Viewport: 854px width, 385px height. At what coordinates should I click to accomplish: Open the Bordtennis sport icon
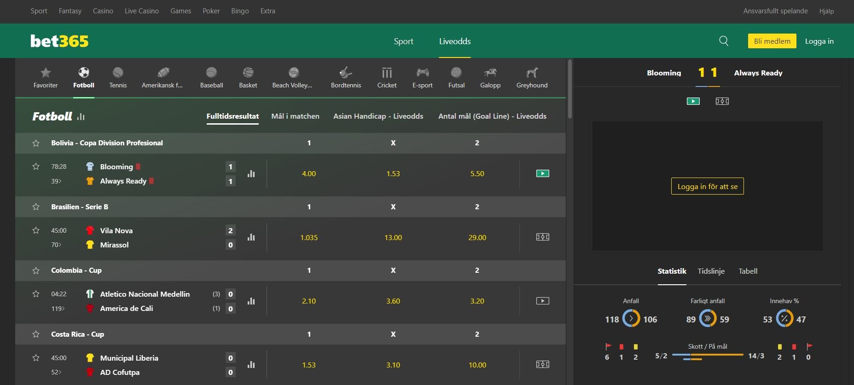[x=346, y=72]
